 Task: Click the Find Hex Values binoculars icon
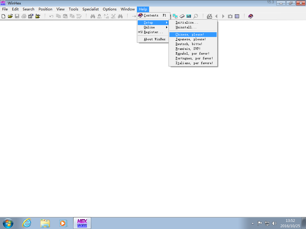100,16
